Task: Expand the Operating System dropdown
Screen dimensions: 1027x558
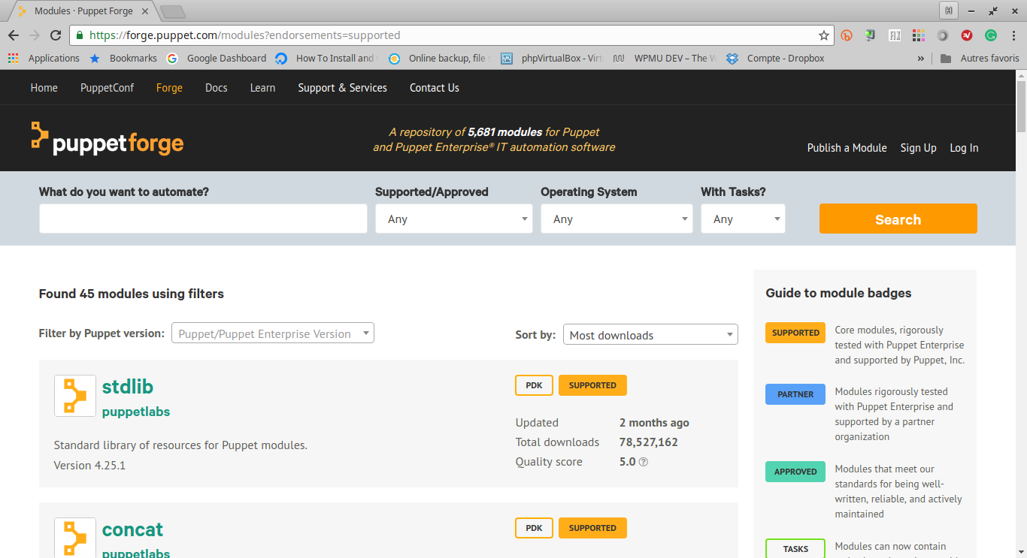Action: 617,219
